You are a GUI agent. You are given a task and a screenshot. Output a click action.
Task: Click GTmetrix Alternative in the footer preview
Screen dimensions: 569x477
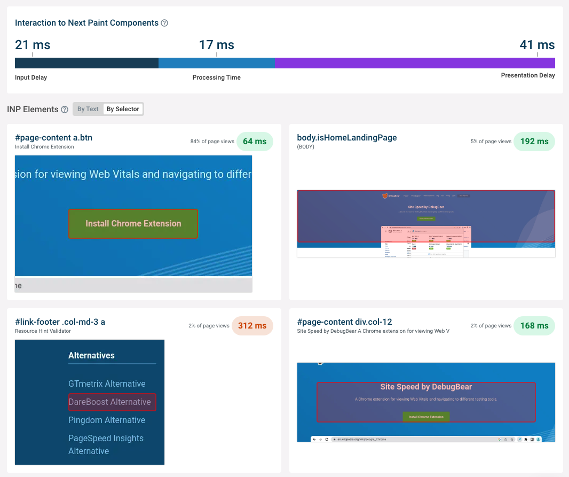pyautogui.click(x=107, y=384)
